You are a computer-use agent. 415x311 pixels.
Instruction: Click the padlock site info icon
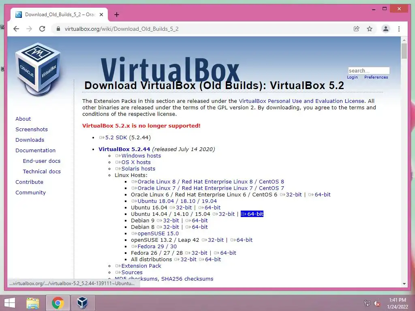[58, 29]
